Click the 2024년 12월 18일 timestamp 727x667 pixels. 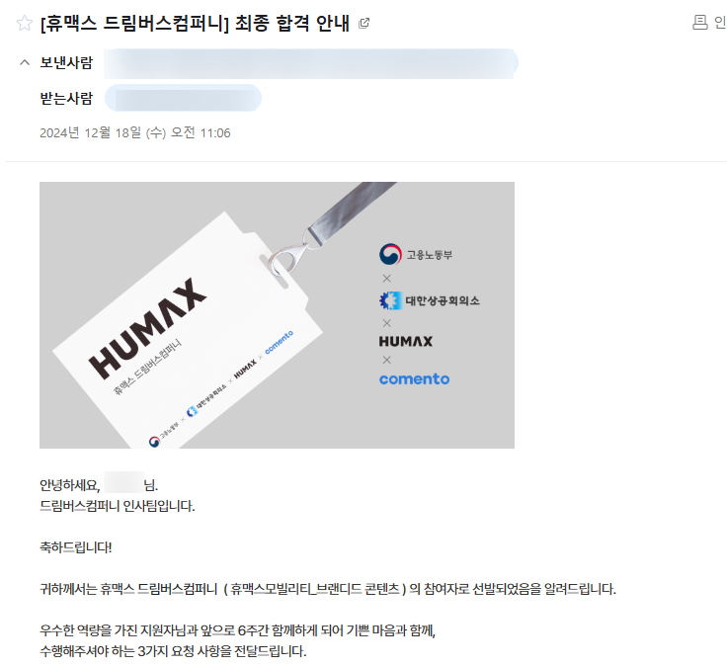(135, 133)
